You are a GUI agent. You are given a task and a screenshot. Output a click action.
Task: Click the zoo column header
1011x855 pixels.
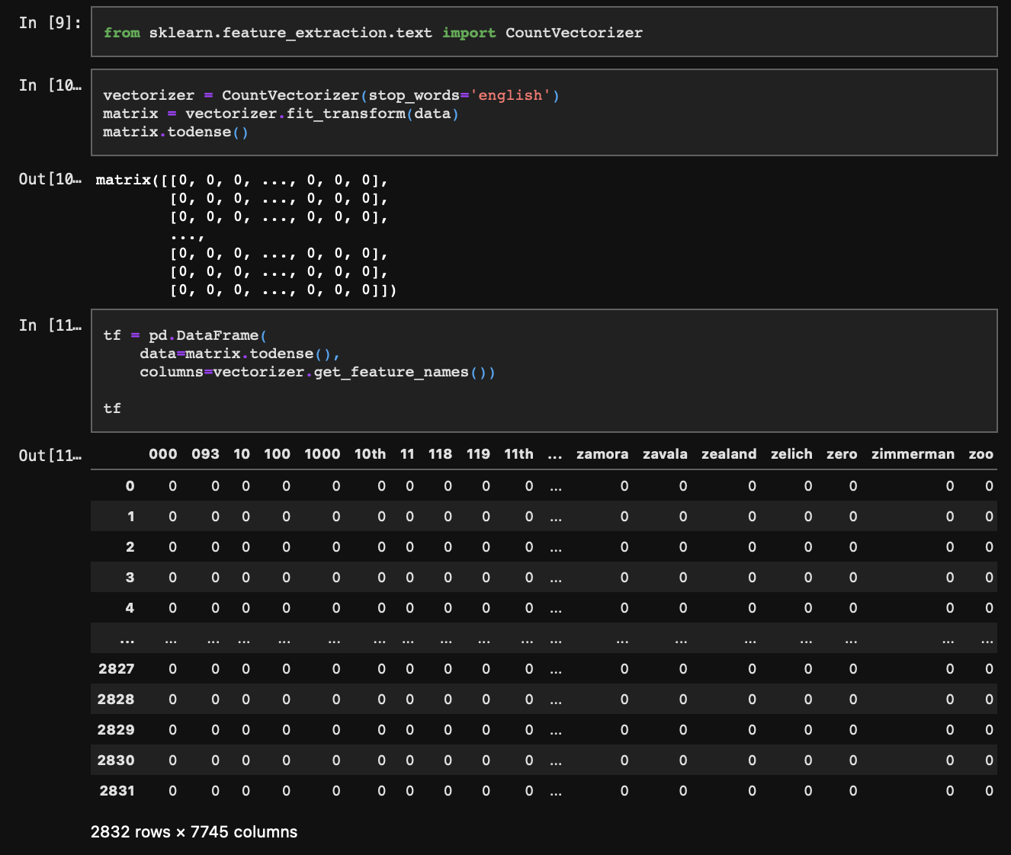981,454
